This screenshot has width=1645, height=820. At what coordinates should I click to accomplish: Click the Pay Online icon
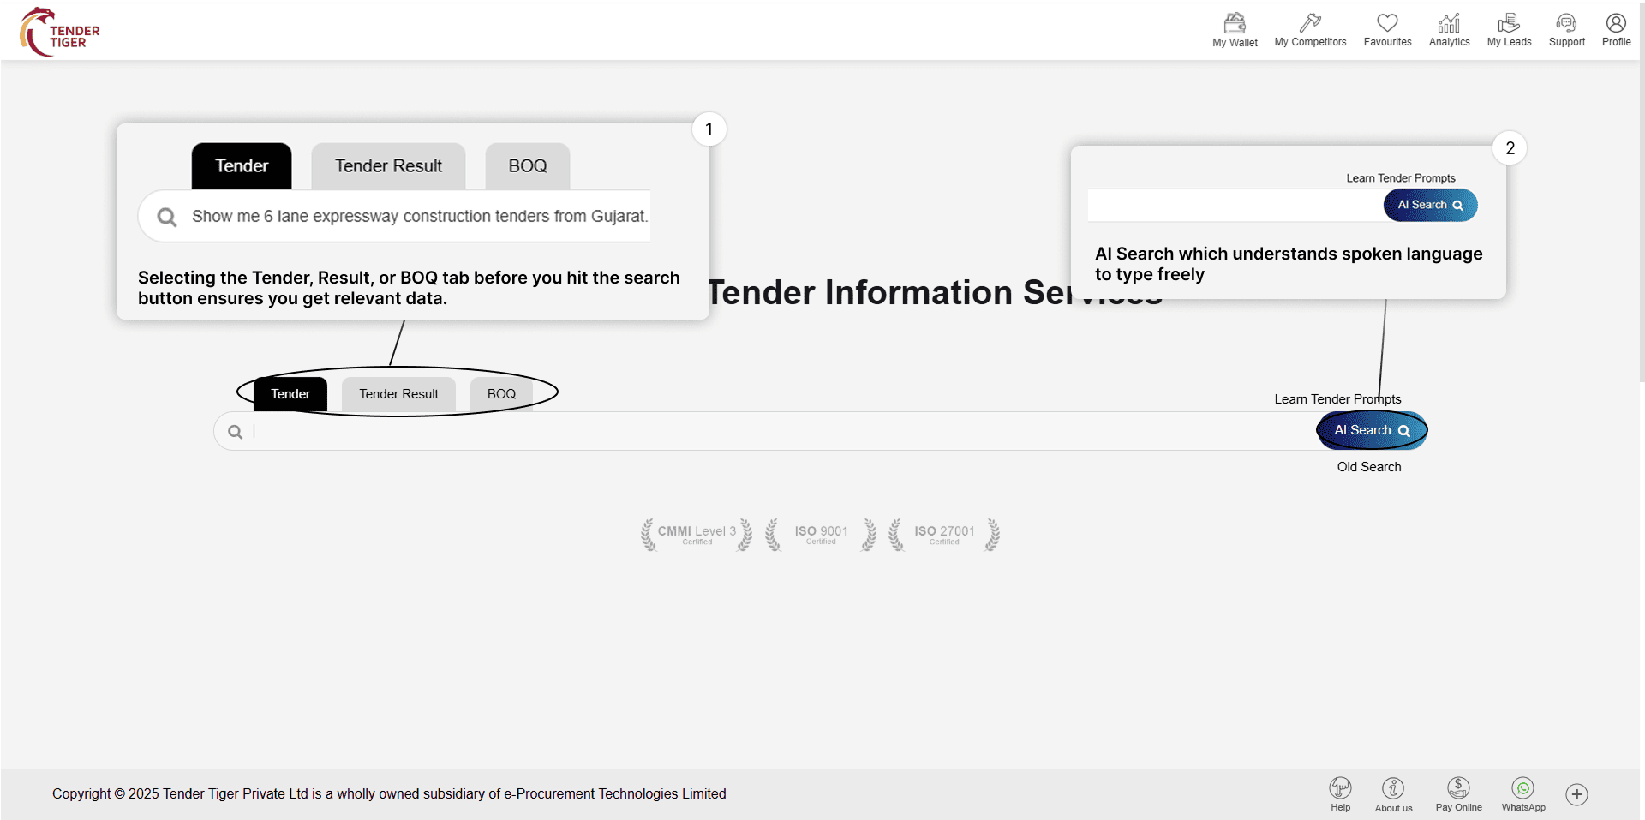click(x=1458, y=793)
